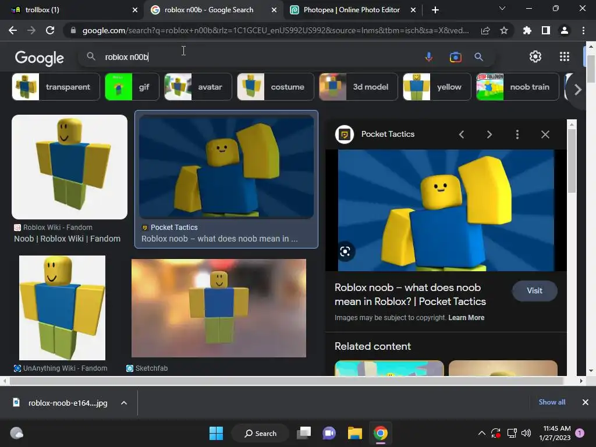Close the trollbox tab
Viewport: 596px width, 447px height.
click(135, 10)
